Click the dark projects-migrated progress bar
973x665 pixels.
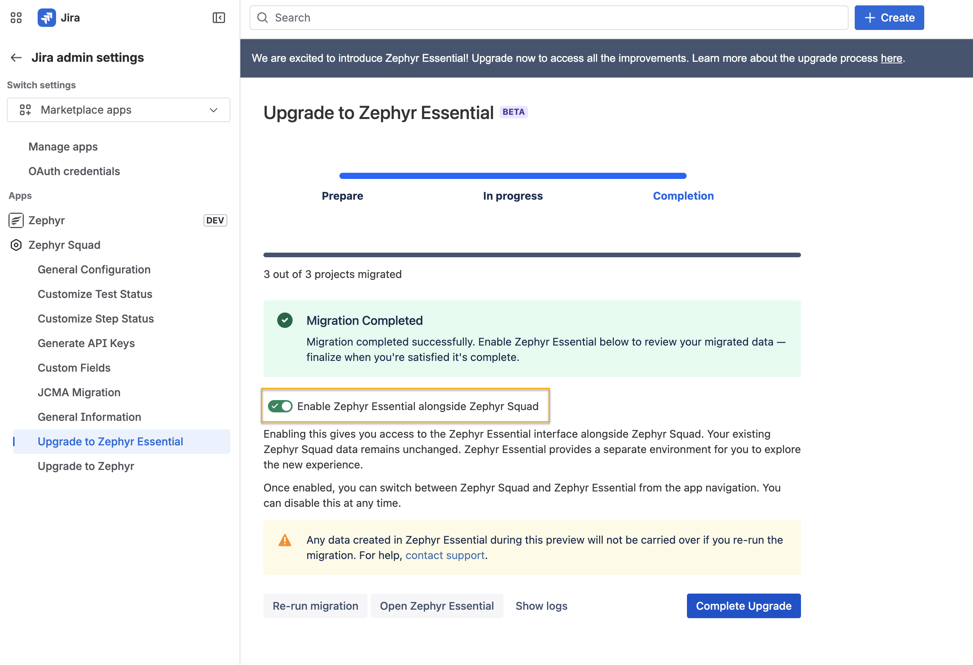point(532,255)
